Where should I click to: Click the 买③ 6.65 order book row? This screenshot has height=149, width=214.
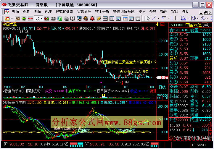point(190,72)
